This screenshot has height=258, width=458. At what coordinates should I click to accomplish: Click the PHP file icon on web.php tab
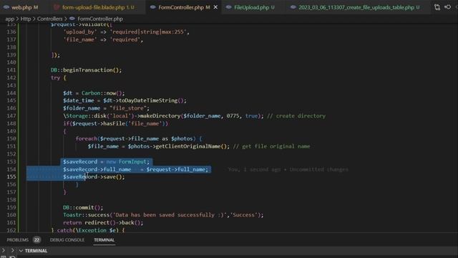pos(6,7)
